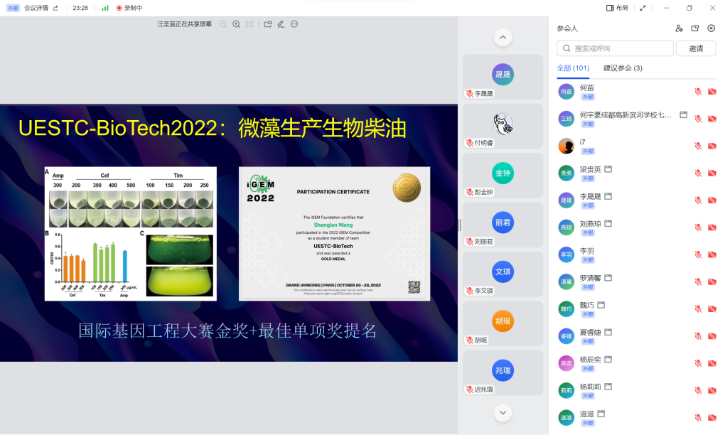The image size is (725, 435).
Task: Click the add-participant icon in the 参会人 panel
Action: click(678, 28)
